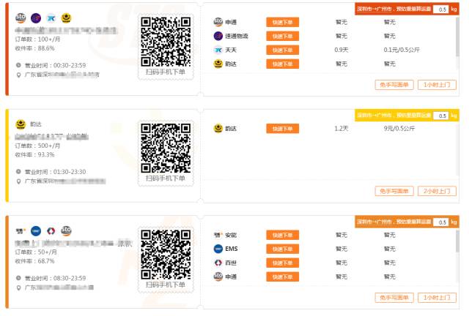Click 收件率: 93.3% text
The image size is (469, 316).
[34, 155]
